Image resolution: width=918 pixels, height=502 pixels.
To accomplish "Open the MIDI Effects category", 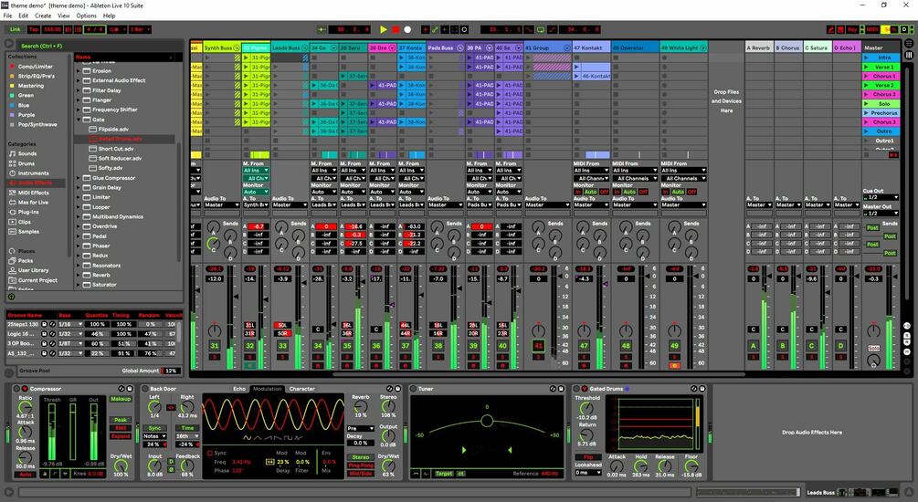I will point(34,193).
